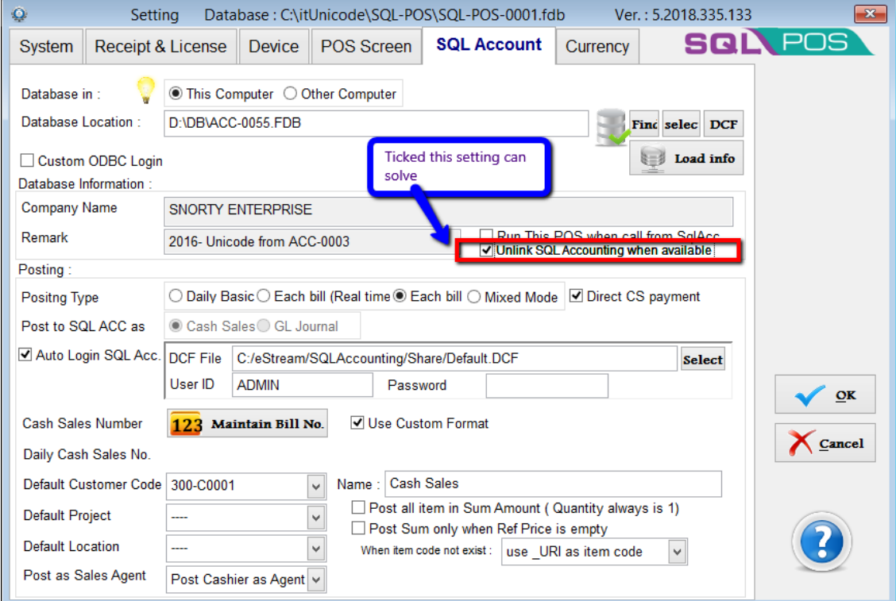This screenshot has height=601, width=896.
Task: Enable the Custom ODBC Login checkbox
Action: [28, 161]
